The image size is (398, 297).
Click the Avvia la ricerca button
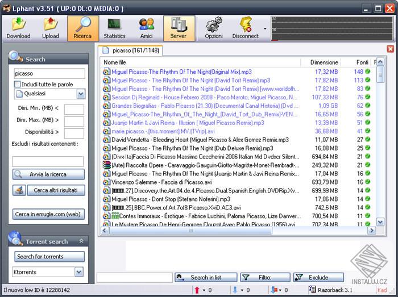click(x=48, y=174)
